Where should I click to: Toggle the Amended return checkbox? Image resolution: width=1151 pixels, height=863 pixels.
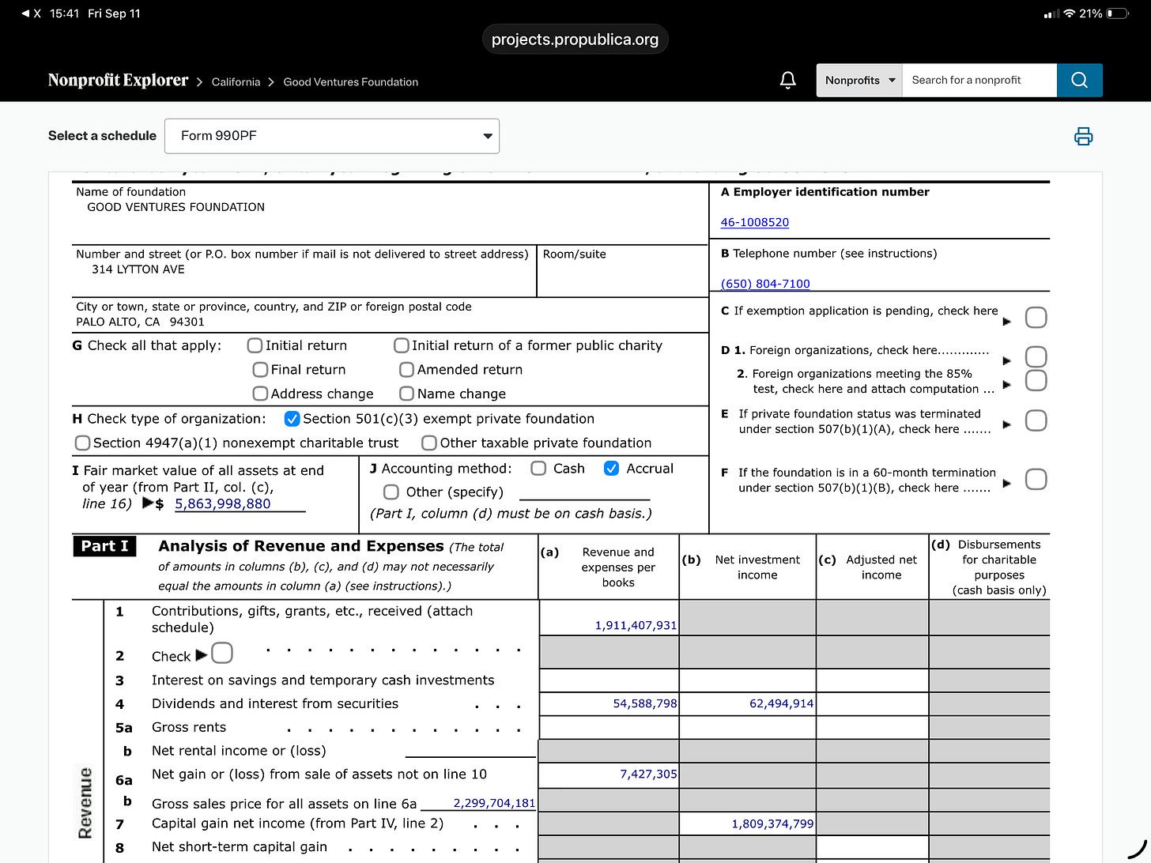(406, 369)
